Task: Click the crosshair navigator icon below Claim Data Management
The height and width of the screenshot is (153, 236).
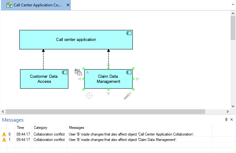Action: click(89, 96)
